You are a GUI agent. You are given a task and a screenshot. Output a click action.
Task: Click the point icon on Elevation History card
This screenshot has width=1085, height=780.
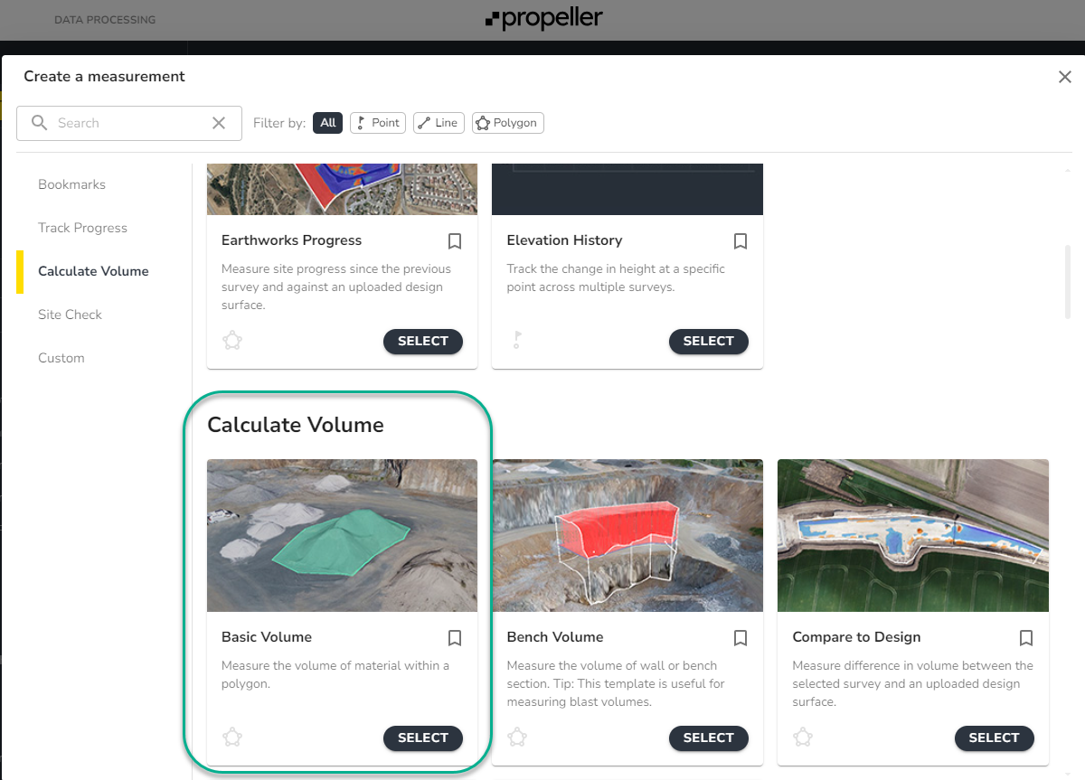tap(517, 341)
